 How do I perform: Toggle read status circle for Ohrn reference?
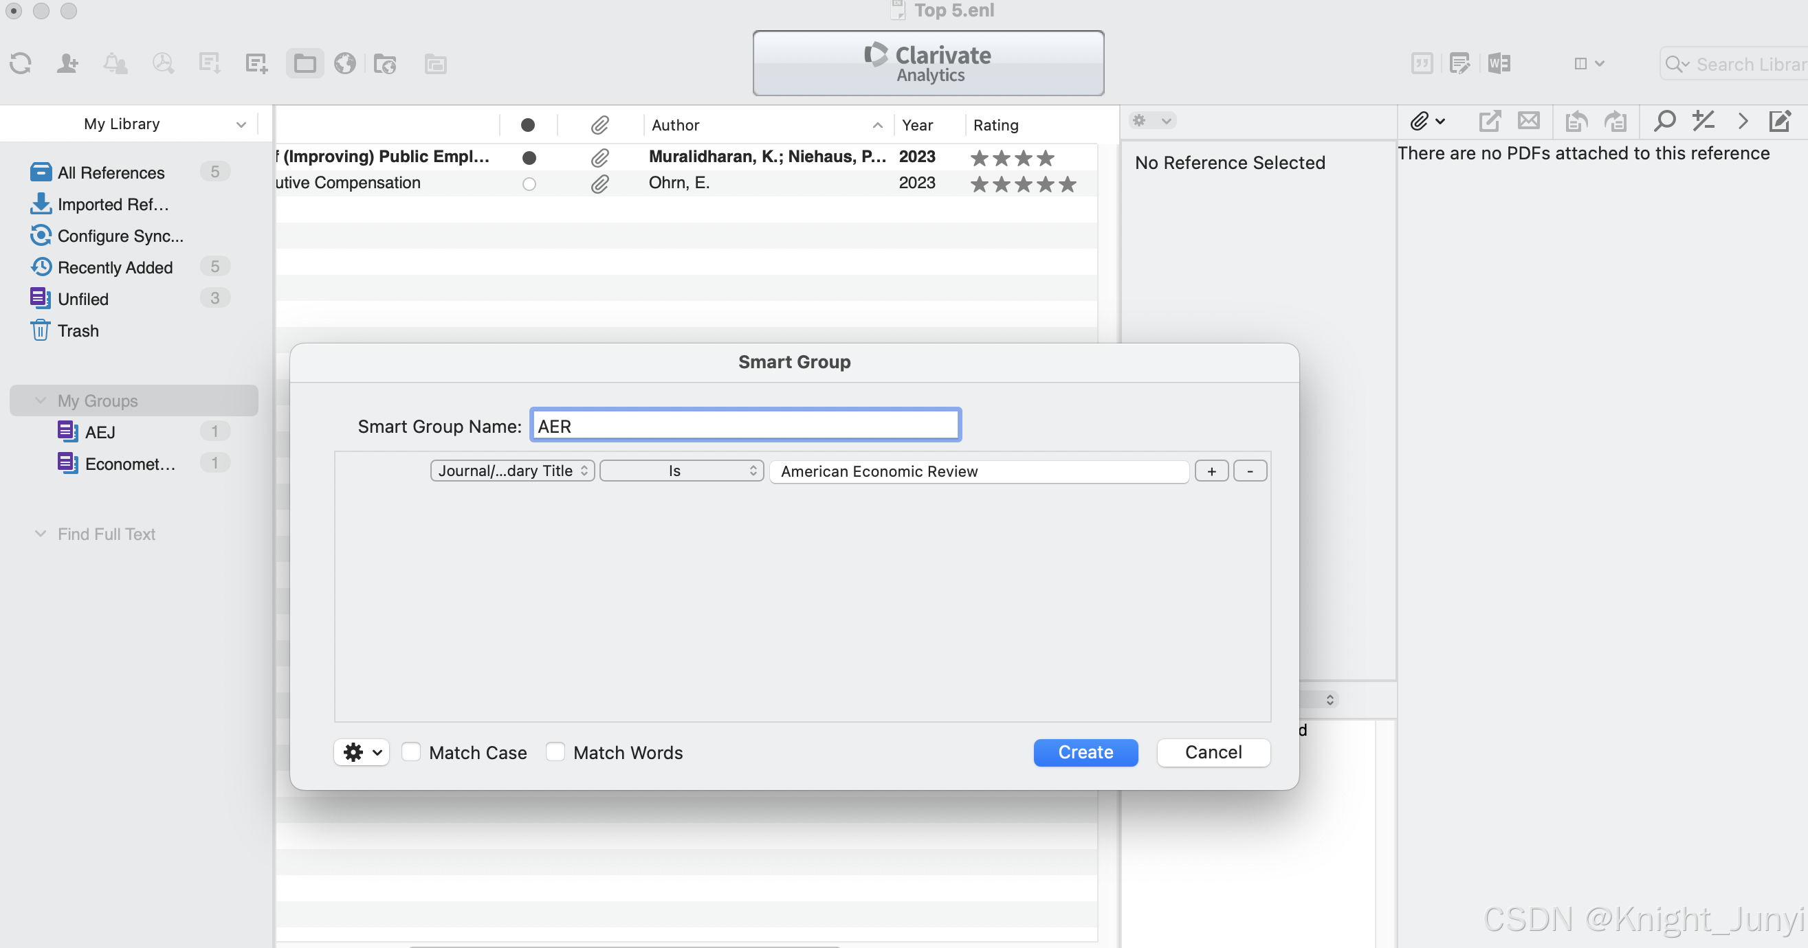point(529,183)
